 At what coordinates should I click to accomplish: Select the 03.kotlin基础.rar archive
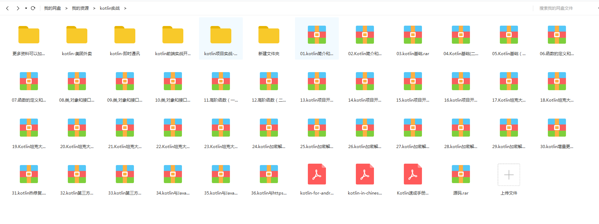[x=413, y=35]
